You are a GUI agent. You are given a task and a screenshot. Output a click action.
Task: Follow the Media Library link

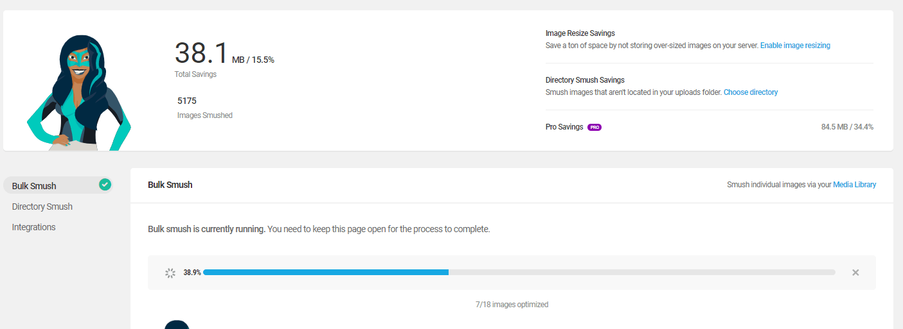[854, 185]
